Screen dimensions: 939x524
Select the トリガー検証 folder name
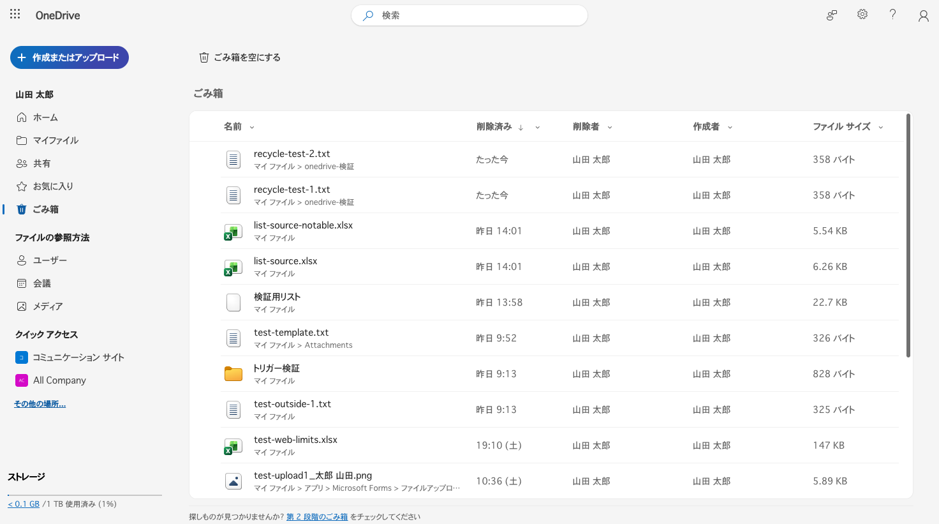(276, 368)
